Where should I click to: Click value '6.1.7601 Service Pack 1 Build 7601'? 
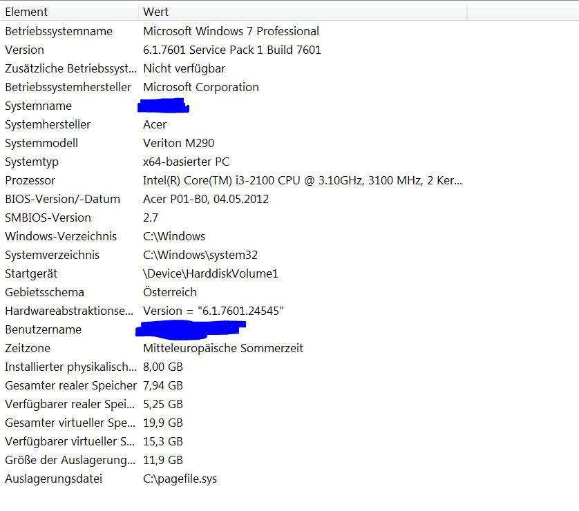[x=232, y=50]
